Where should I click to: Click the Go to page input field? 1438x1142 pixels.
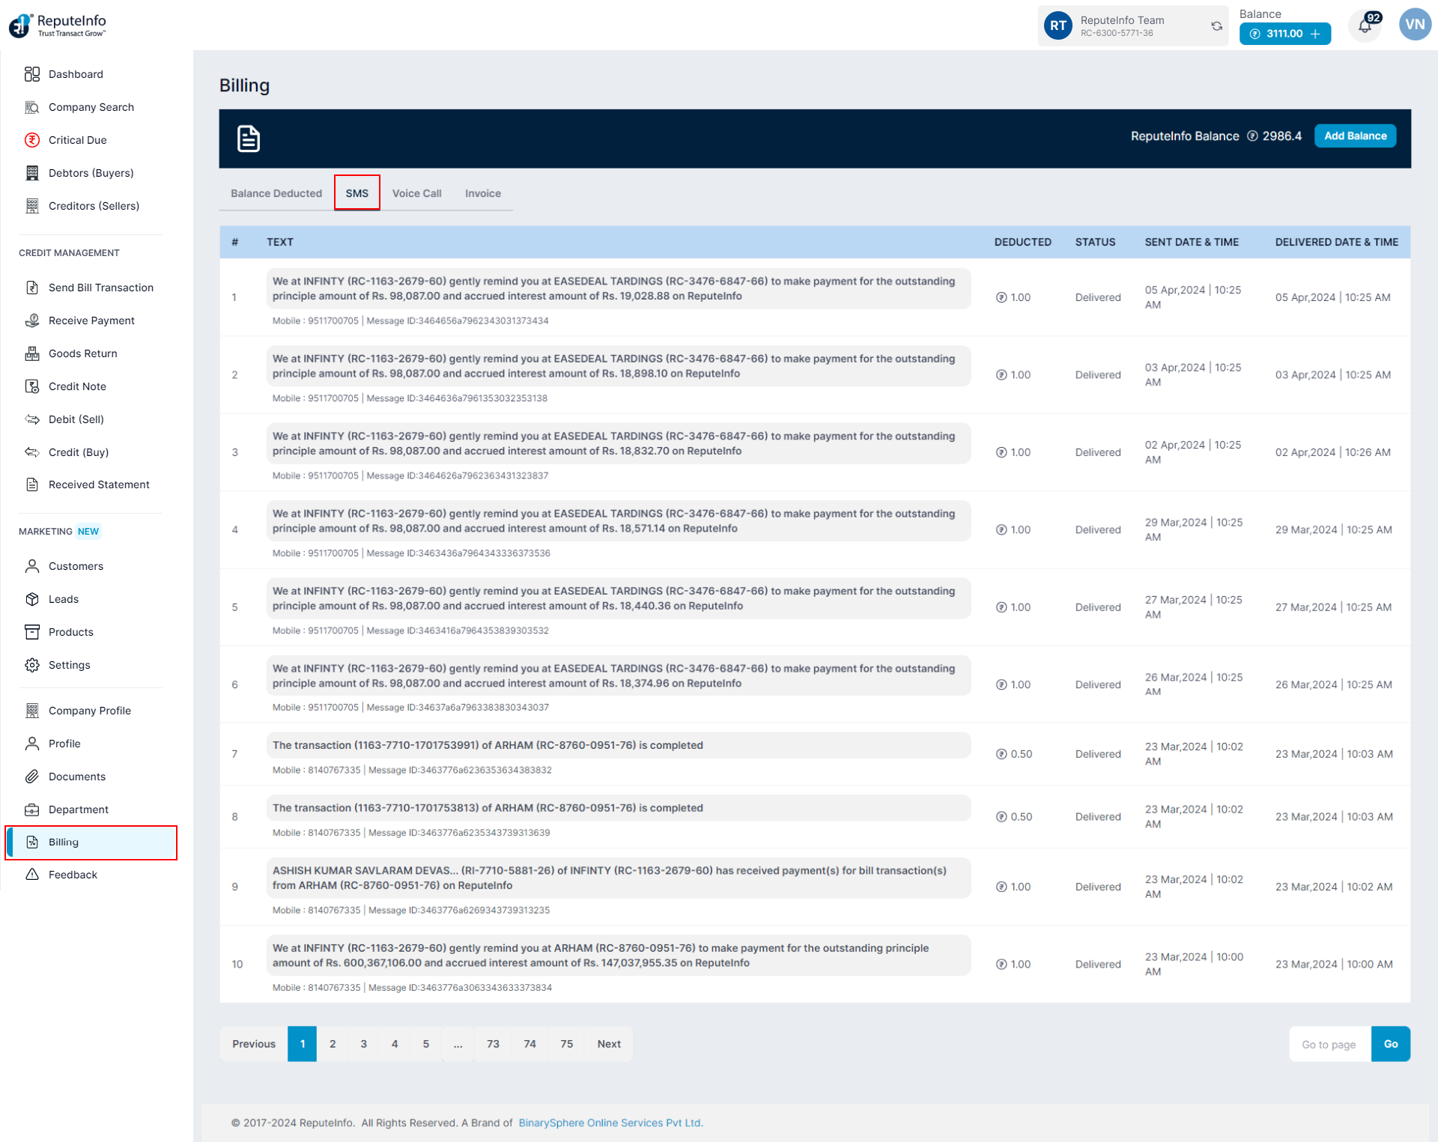[x=1329, y=1044]
